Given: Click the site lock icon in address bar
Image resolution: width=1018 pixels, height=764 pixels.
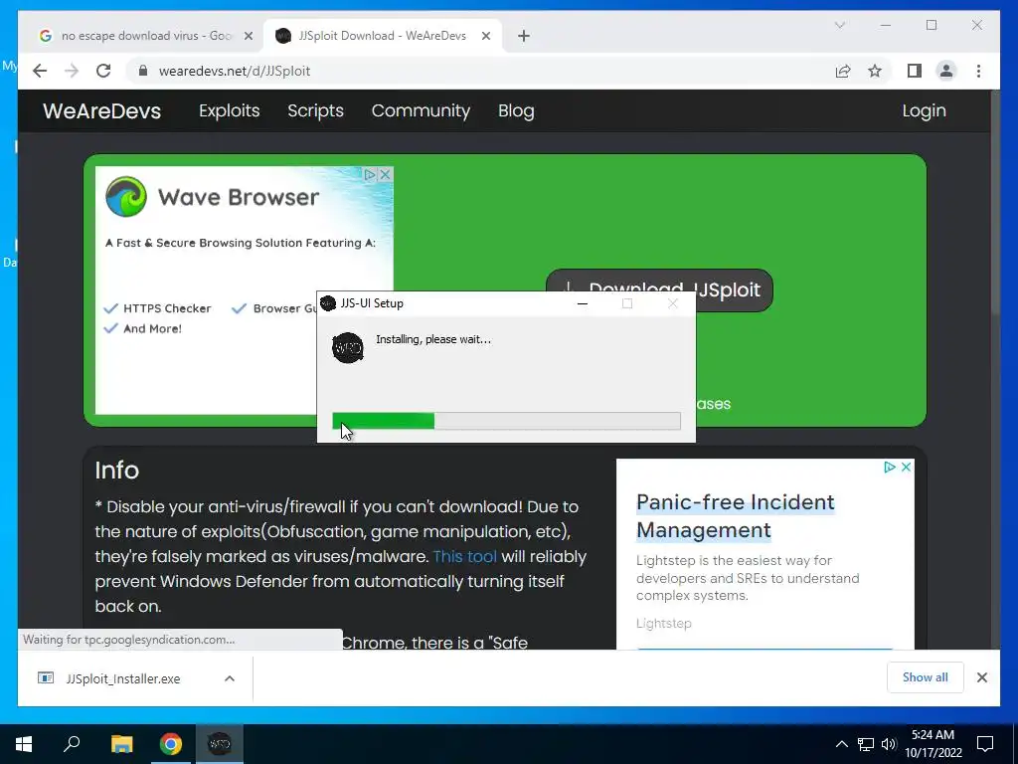Looking at the screenshot, I should 143,71.
